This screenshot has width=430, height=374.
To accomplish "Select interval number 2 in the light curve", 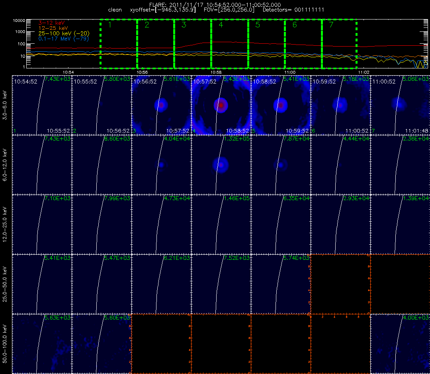I will pos(147,25).
